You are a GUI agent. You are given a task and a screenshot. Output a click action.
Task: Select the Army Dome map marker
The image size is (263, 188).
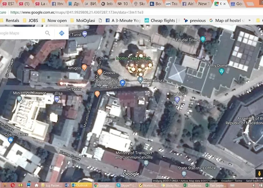222,71
